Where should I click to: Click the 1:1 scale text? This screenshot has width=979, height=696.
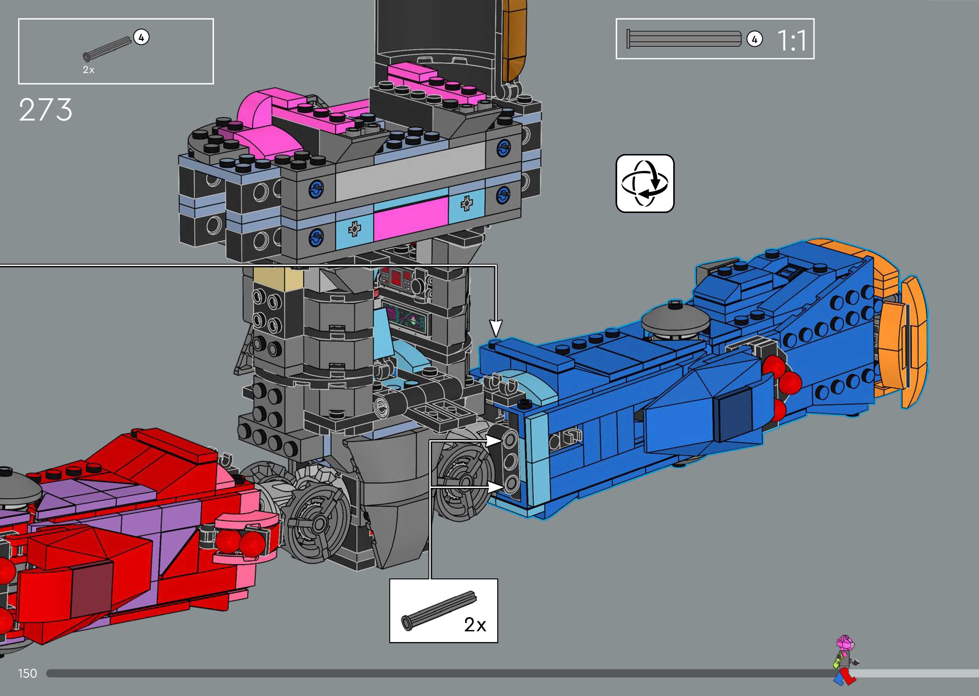click(x=791, y=41)
